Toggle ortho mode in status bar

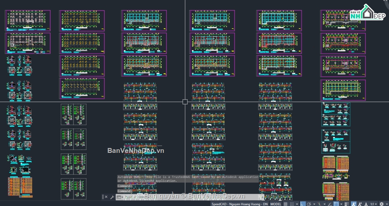click(303, 204)
